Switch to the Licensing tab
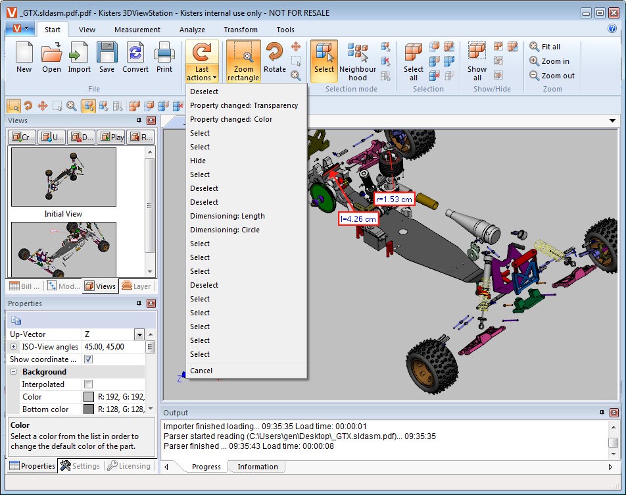Screen dimensions: 626x495 129,466
